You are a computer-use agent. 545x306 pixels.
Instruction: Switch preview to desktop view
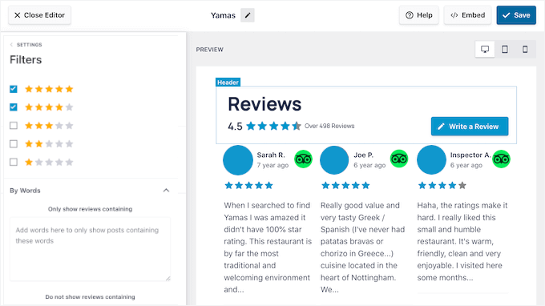click(x=485, y=50)
